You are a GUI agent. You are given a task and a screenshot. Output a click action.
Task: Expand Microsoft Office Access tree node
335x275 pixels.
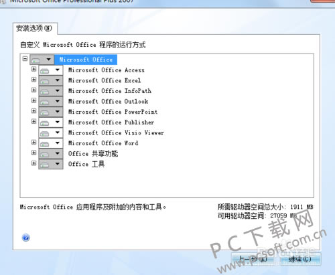coord(33,69)
